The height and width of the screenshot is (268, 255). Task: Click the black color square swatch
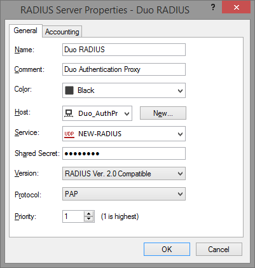[x=69, y=90]
